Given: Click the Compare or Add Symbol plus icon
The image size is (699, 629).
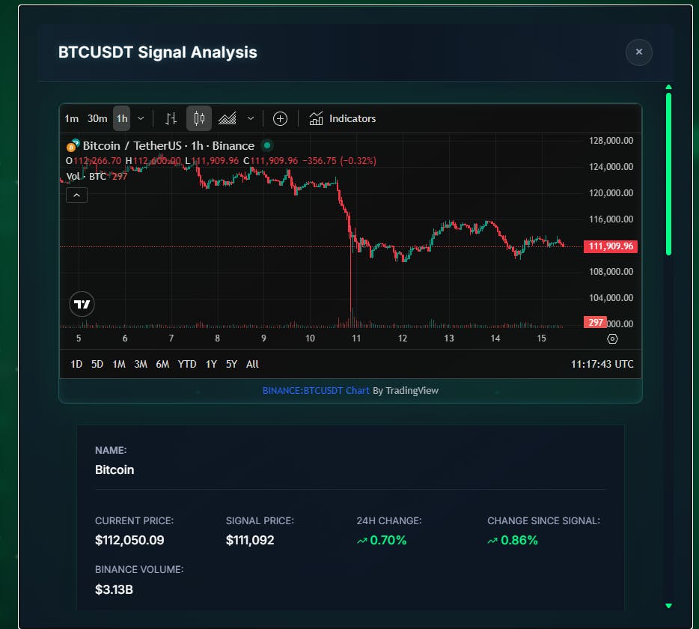Looking at the screenshot, I should 280,118.
